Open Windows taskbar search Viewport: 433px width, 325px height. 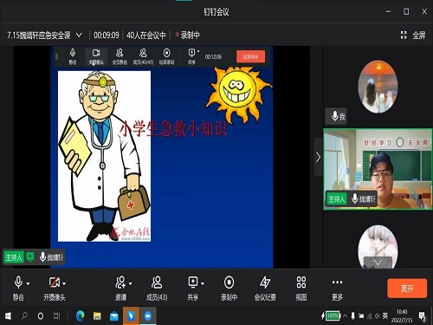24,316
